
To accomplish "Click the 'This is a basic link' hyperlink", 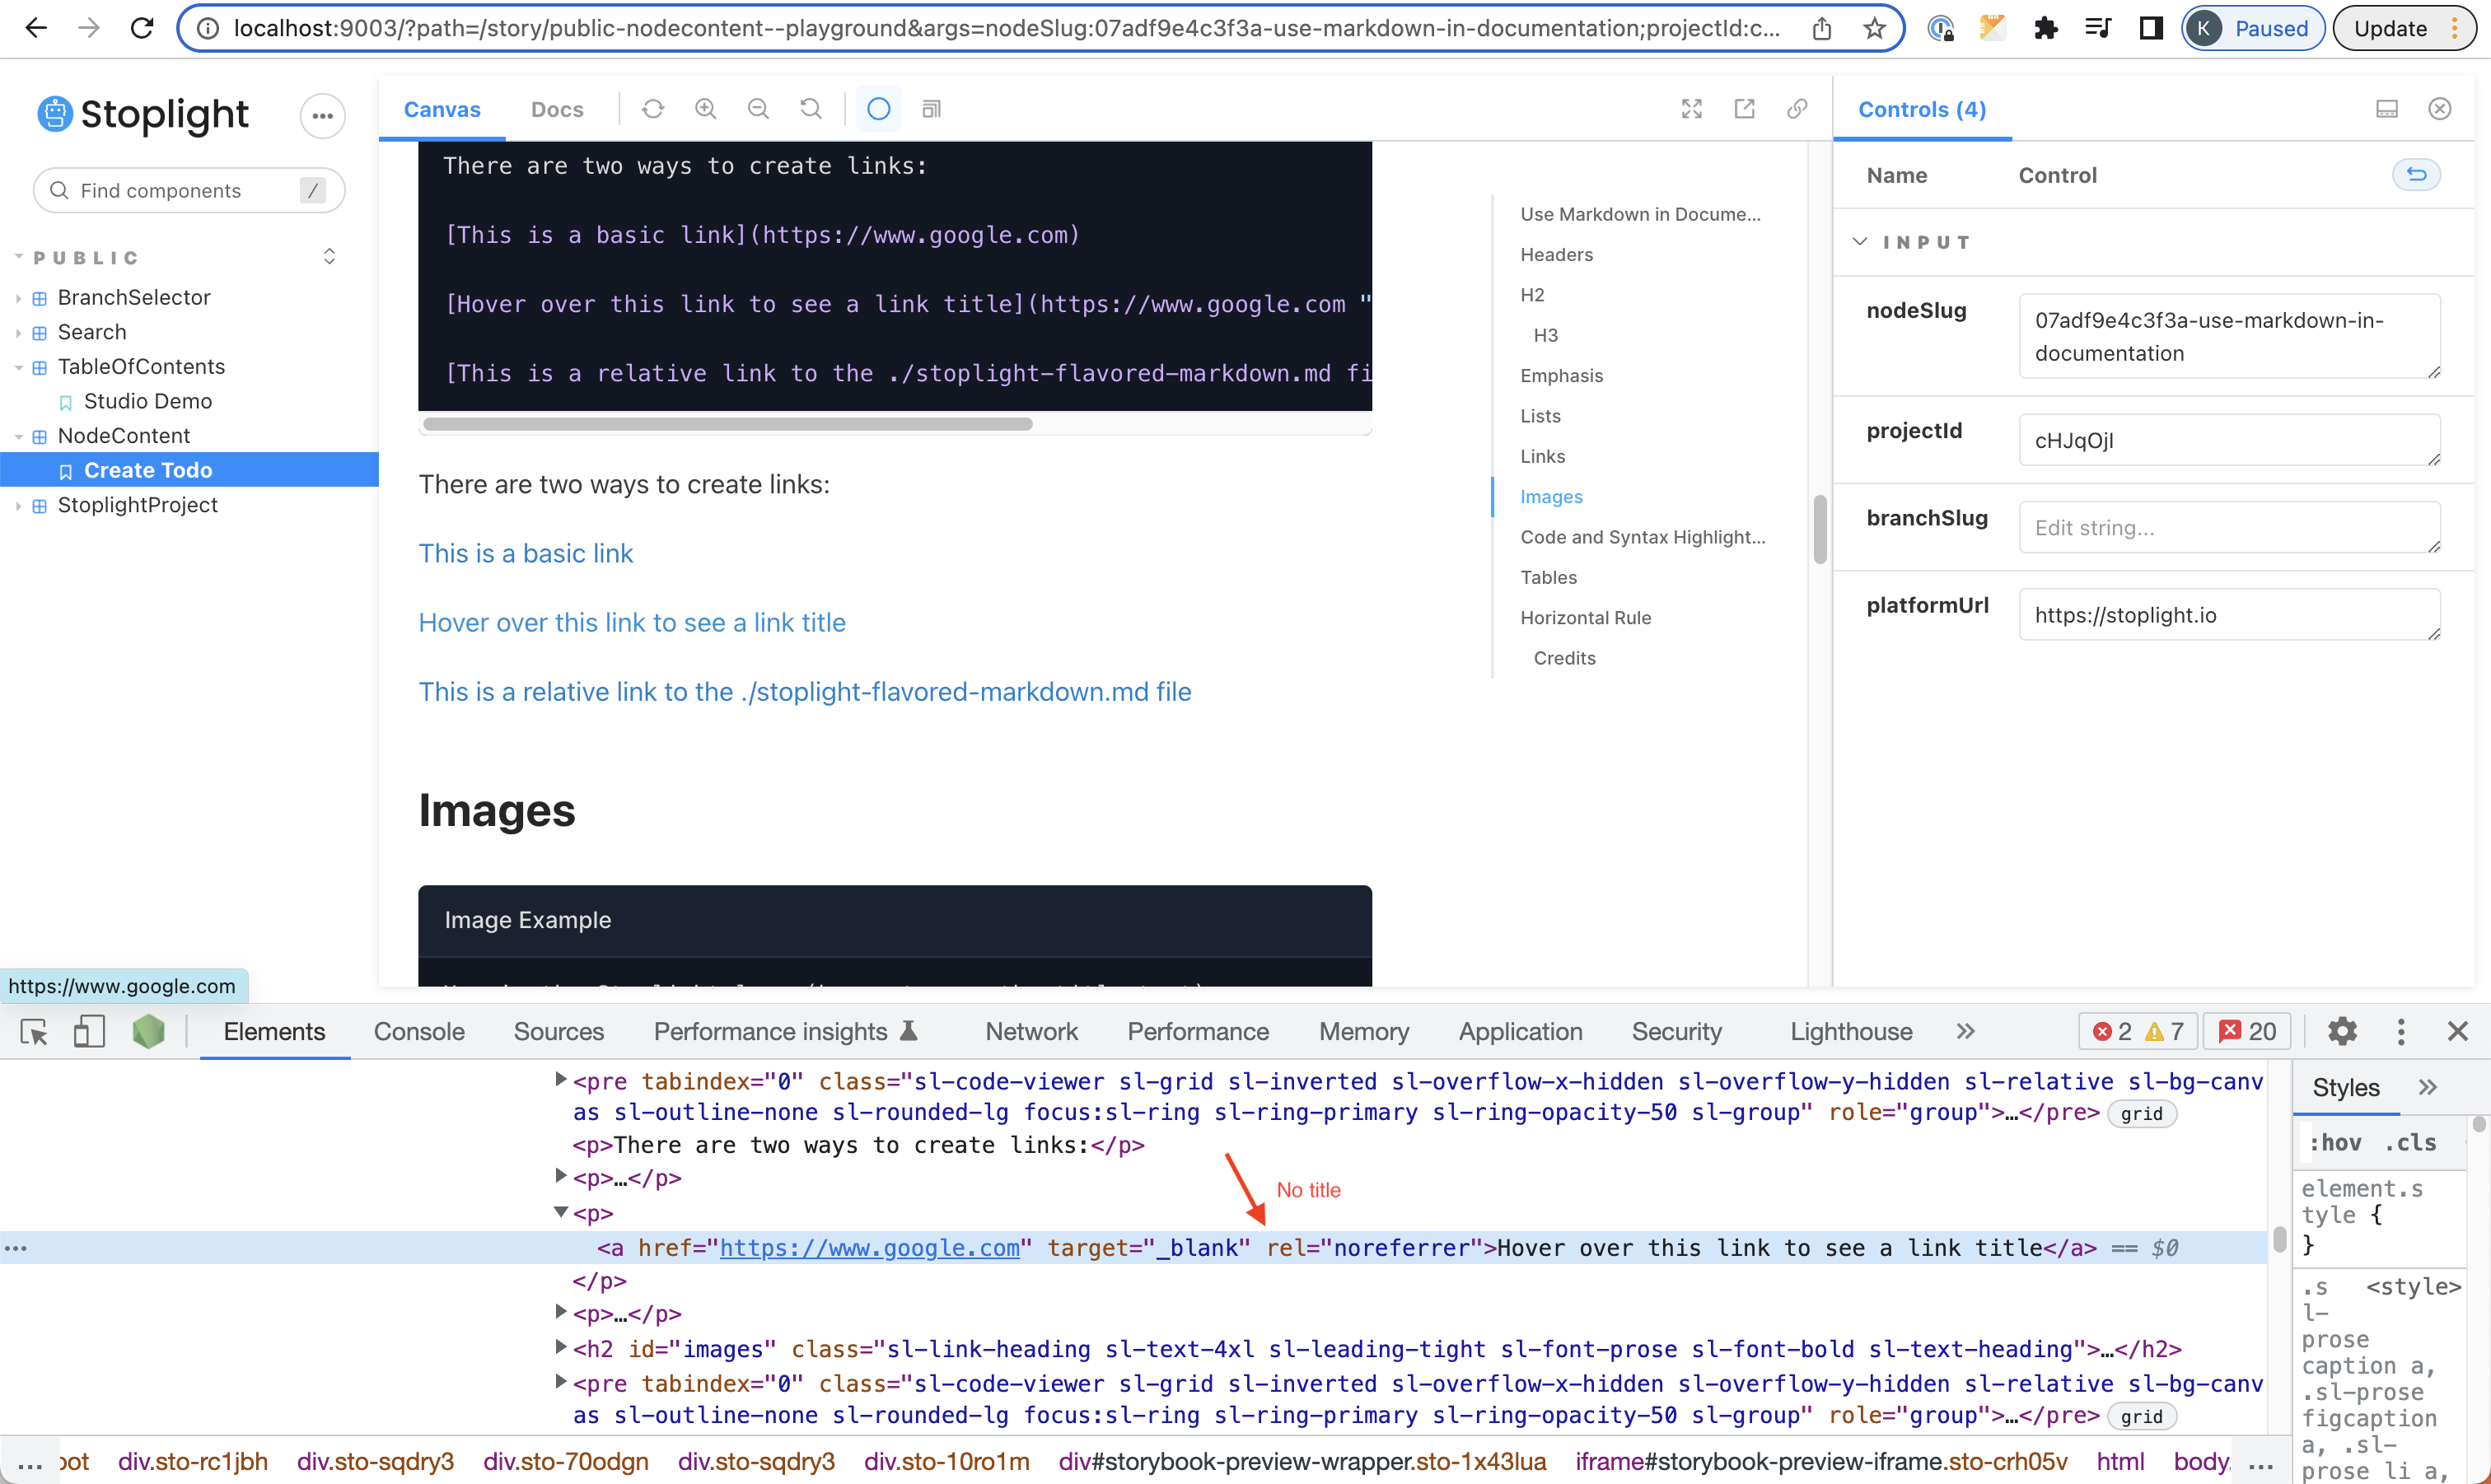I will [526, 552].
